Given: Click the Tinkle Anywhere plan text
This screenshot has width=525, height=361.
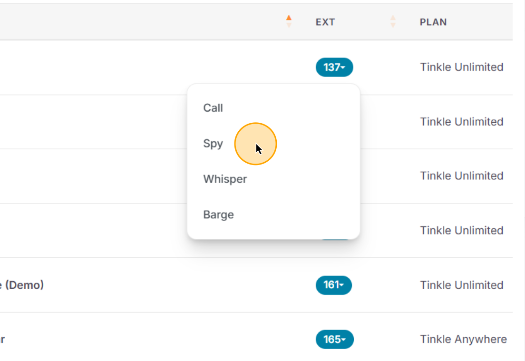Looking at the screenshot, I should pyautogui.click(x=463, y=339).
